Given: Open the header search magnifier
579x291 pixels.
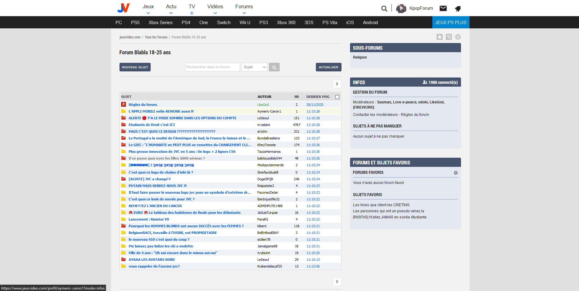Looking at the screenshot, I should click(x=384, y=9).
